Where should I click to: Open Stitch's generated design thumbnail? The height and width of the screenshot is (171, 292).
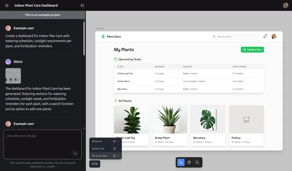click(13, 76)
